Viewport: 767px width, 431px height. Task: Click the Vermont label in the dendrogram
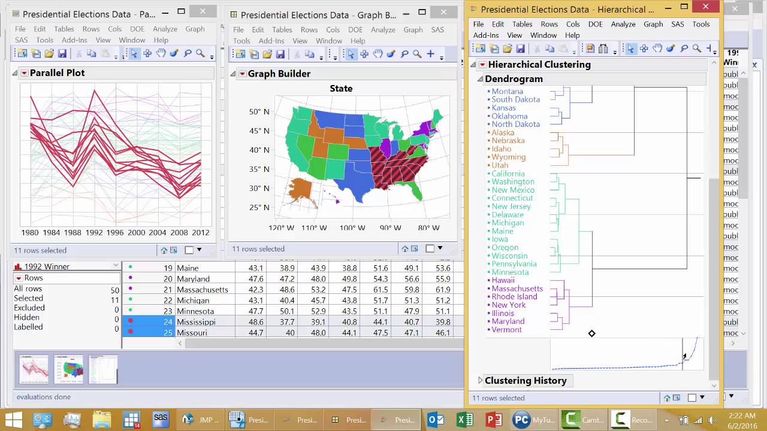[506, 329]
